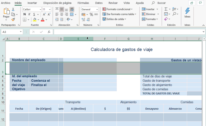Apply thousands separator 000 style

coord(96,14)
